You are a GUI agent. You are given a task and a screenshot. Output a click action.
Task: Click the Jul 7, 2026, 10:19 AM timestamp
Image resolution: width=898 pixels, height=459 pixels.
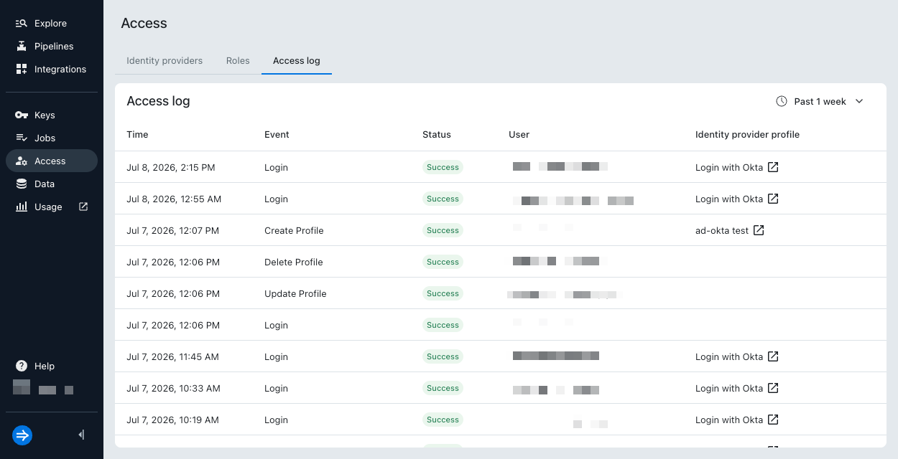tap(172, 420)
